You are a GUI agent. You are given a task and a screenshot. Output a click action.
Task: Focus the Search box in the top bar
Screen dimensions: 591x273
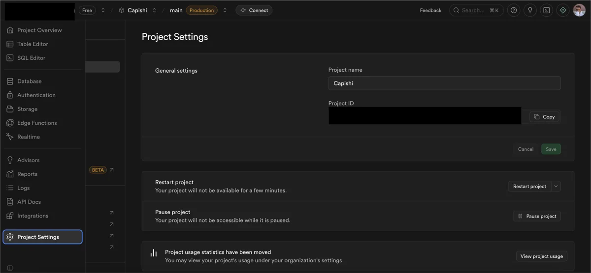pyautogui.click(x=476, y=10)
